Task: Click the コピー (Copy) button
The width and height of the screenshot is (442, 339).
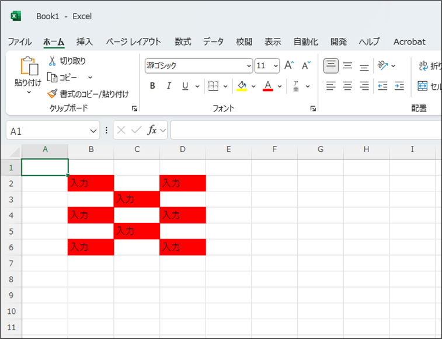Action: pos(64,77)
